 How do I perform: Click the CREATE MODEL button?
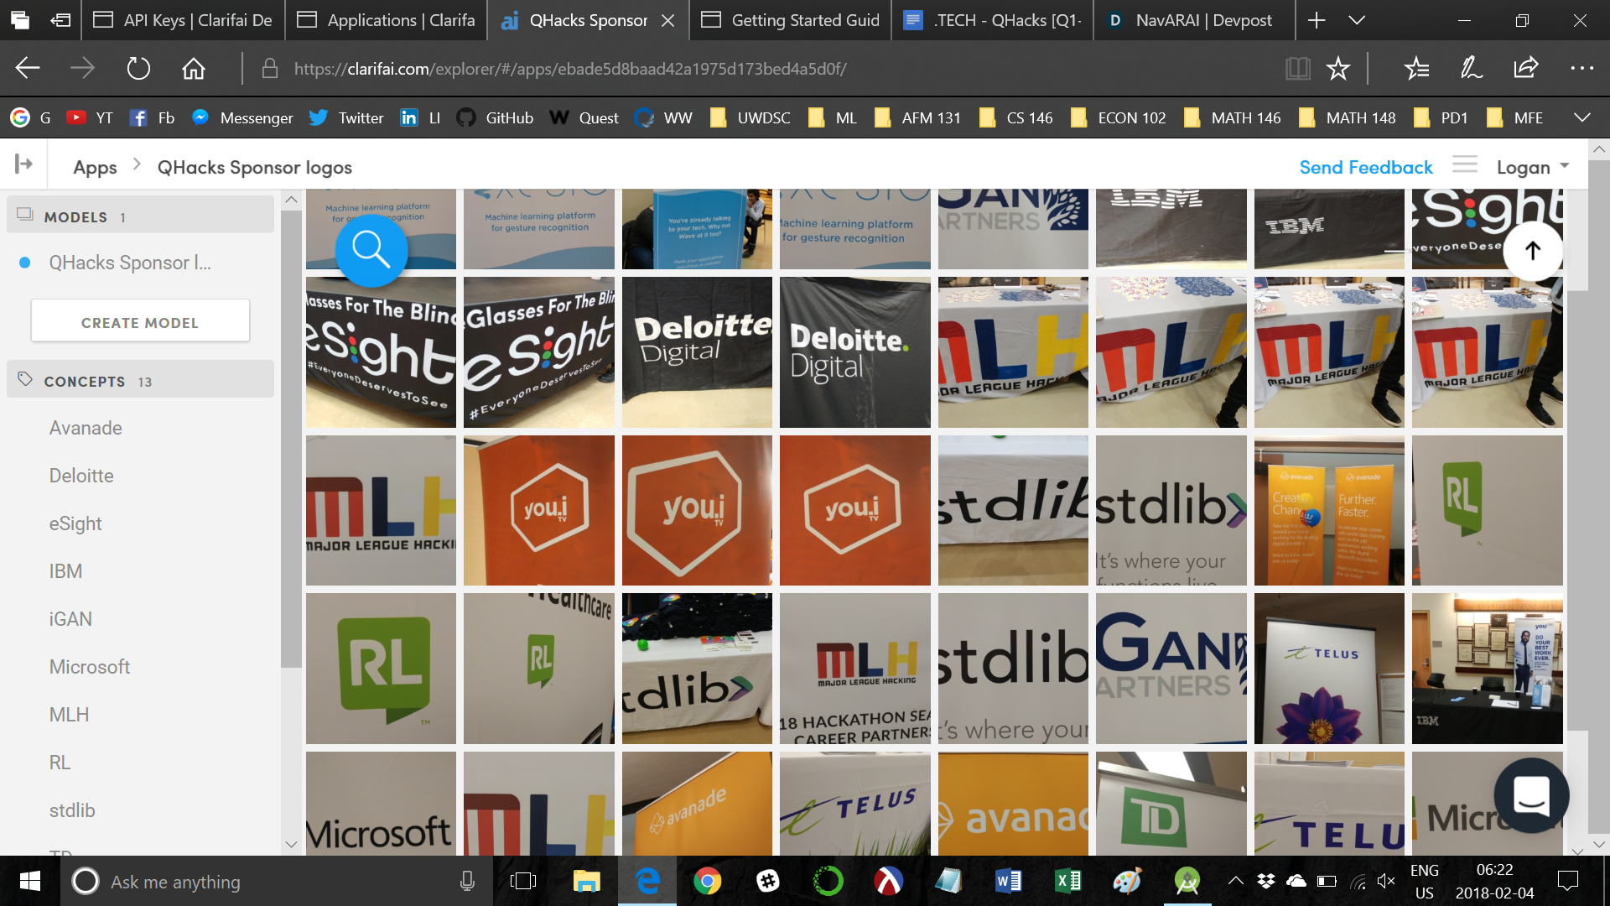pyautogui.click(x=140, y=322)
